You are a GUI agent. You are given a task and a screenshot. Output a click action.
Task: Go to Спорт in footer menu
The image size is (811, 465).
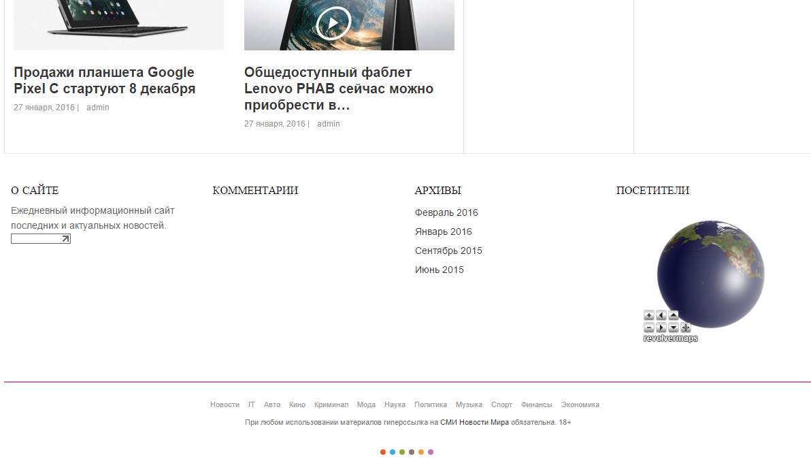coord(501,404)
